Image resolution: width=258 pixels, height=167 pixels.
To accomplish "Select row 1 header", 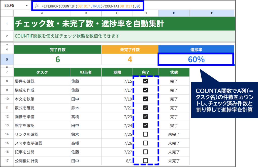I will click(x=7, y=24).
